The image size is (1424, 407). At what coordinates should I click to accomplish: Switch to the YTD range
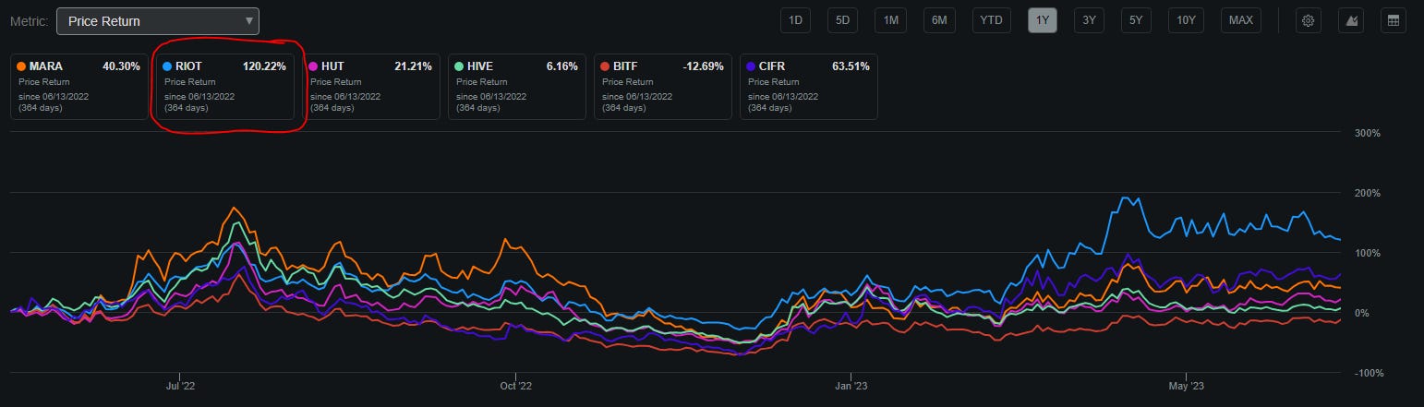(991, 20)
